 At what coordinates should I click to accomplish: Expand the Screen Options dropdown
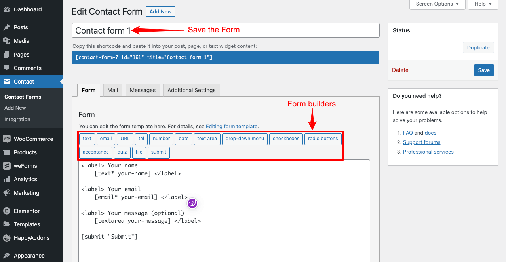pyautogui.click(x=437, y=4)
